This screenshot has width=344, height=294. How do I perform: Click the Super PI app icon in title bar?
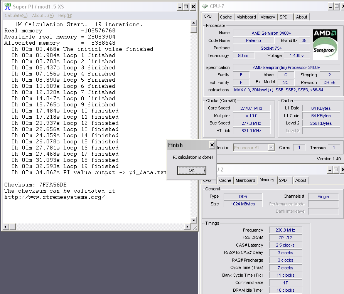tap(7, 7)
